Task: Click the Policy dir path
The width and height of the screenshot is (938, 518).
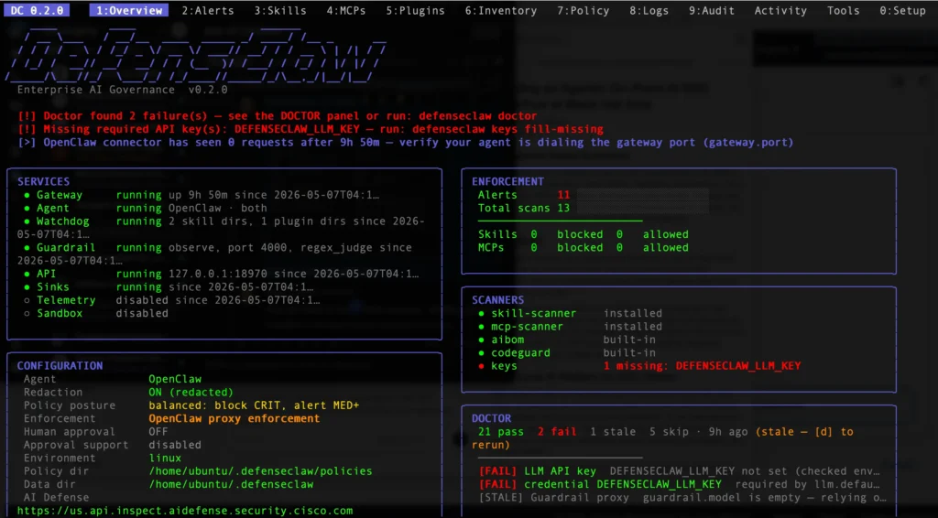Action: pos(260,470)
